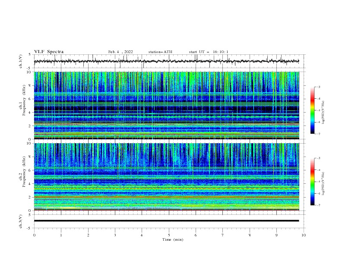Click the time axis tick label '0'
Viewport: 342px width, 264px height.
click(34, 235)
